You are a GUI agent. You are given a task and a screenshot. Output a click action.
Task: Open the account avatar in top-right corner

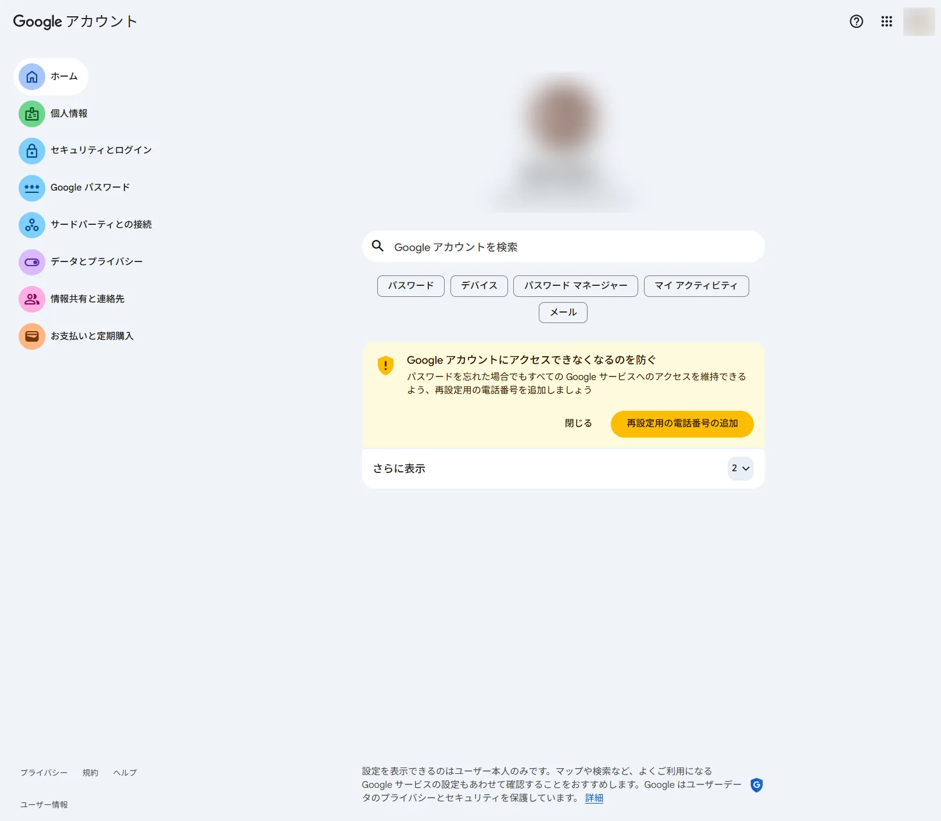918,21
